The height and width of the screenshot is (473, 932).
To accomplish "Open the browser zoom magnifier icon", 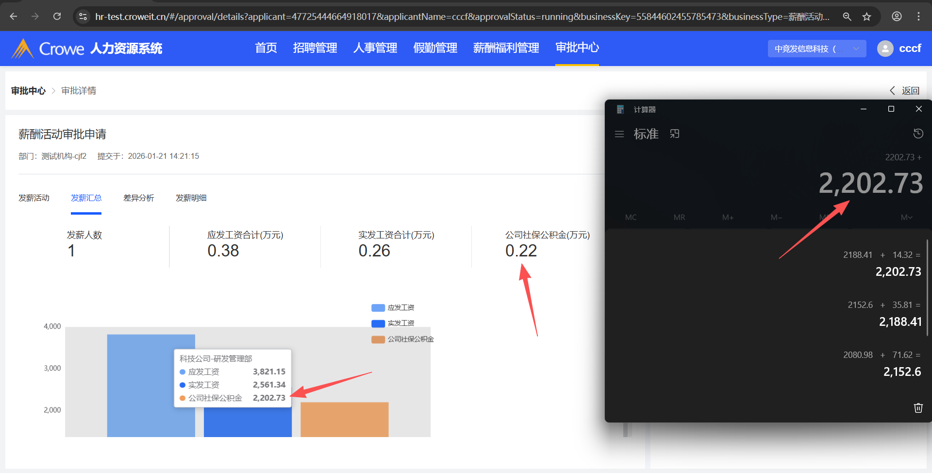I will pos(847,17).
